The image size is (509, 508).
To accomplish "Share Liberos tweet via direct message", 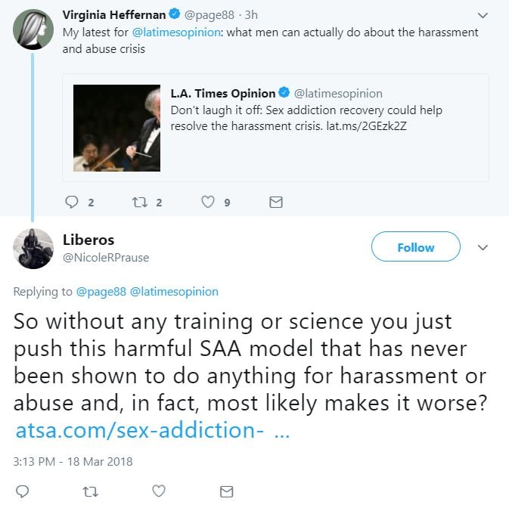I will coord(226,491).
